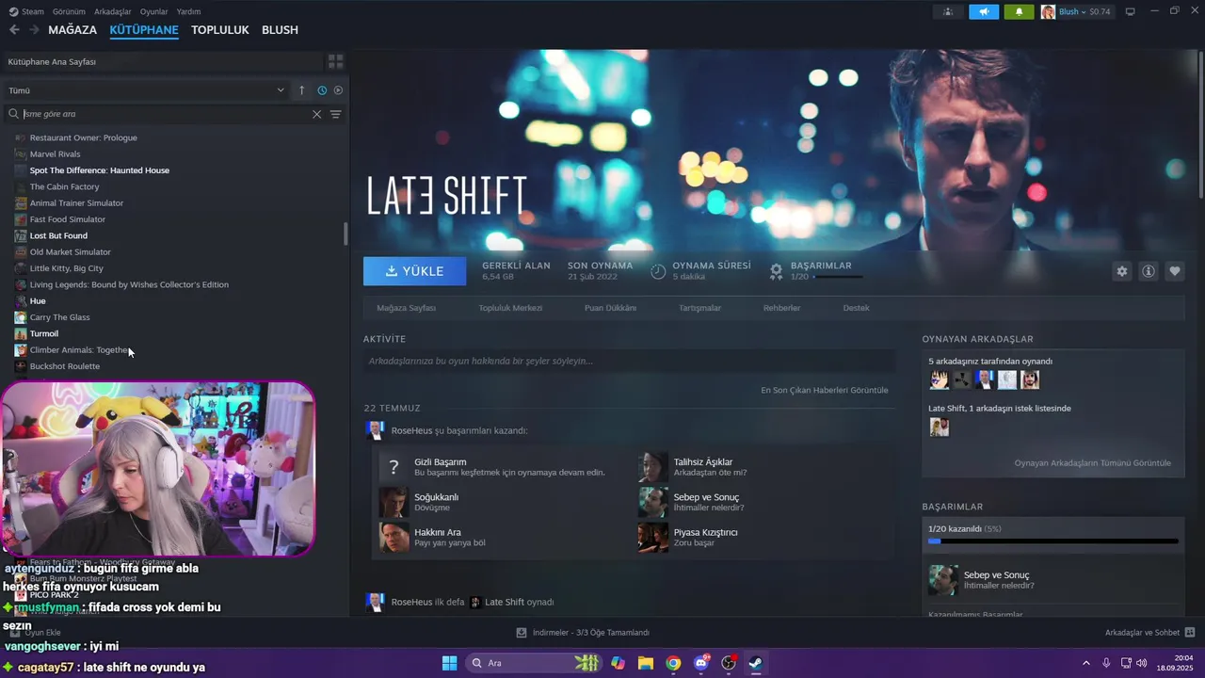This screenshot has height=678, width=1205.
Task: Go forward with the right navigation arrow
Action: [x=34, y=30]
